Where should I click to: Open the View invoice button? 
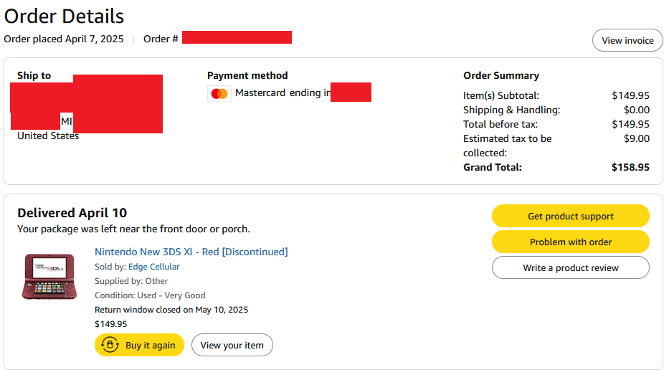tap(627, 41)
